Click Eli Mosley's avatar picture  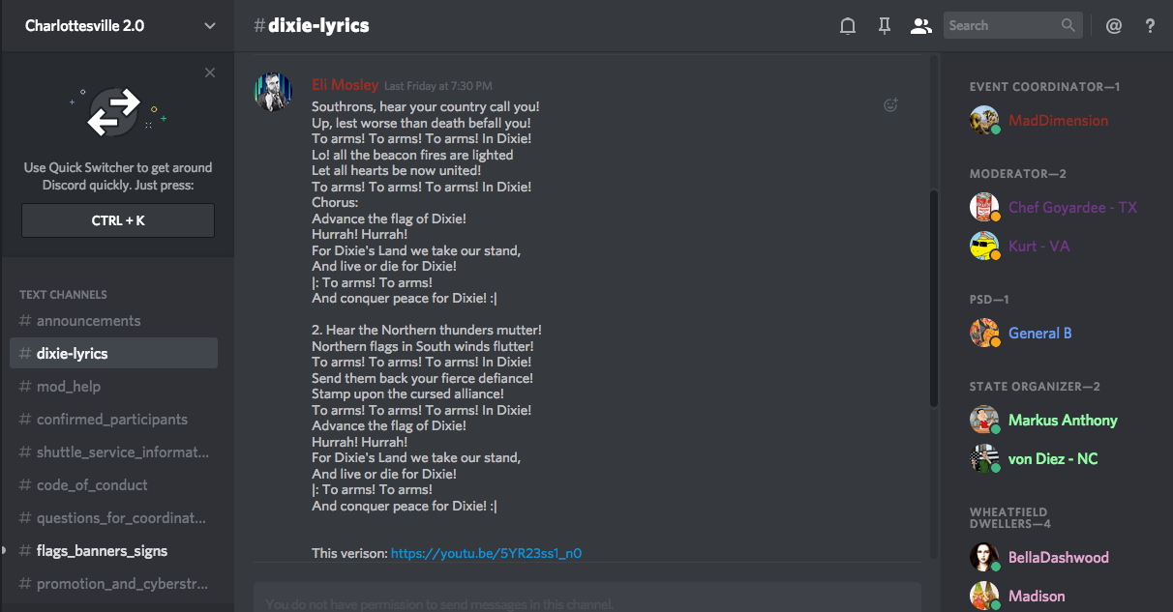(273, 93)
